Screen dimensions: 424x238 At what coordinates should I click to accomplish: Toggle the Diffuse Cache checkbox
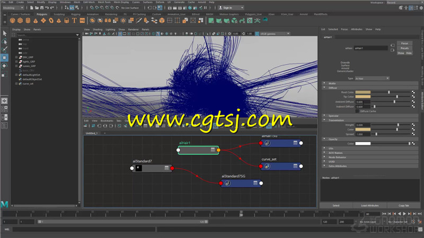click(357, 111)
